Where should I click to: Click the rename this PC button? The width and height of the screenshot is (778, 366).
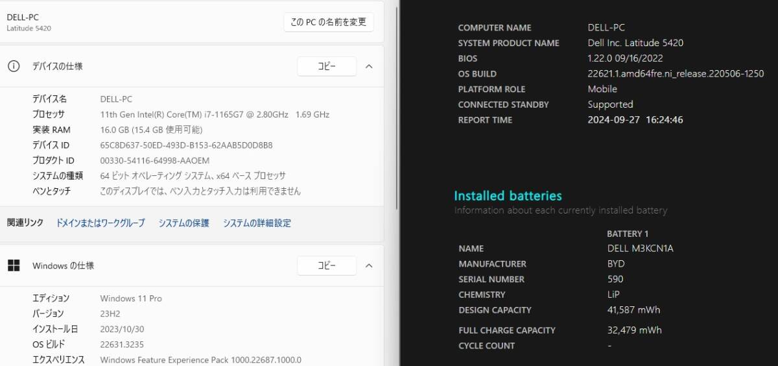[329, 22]
